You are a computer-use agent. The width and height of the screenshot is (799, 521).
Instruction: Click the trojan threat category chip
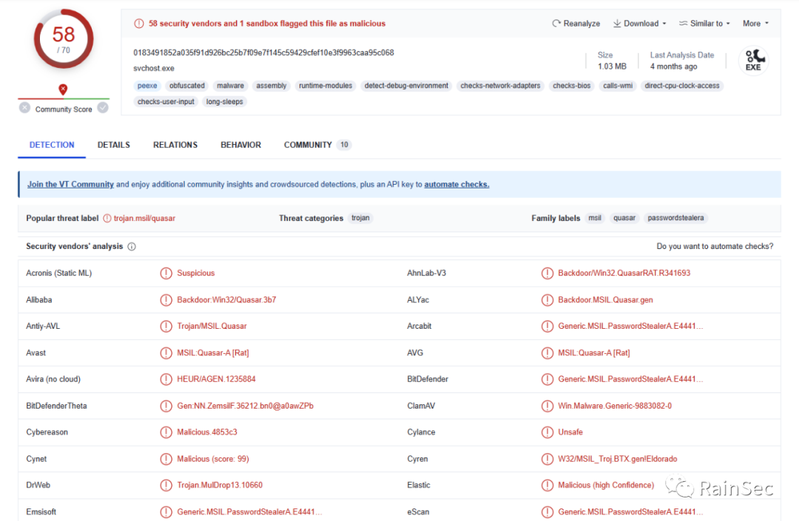(x=360, y=218)
